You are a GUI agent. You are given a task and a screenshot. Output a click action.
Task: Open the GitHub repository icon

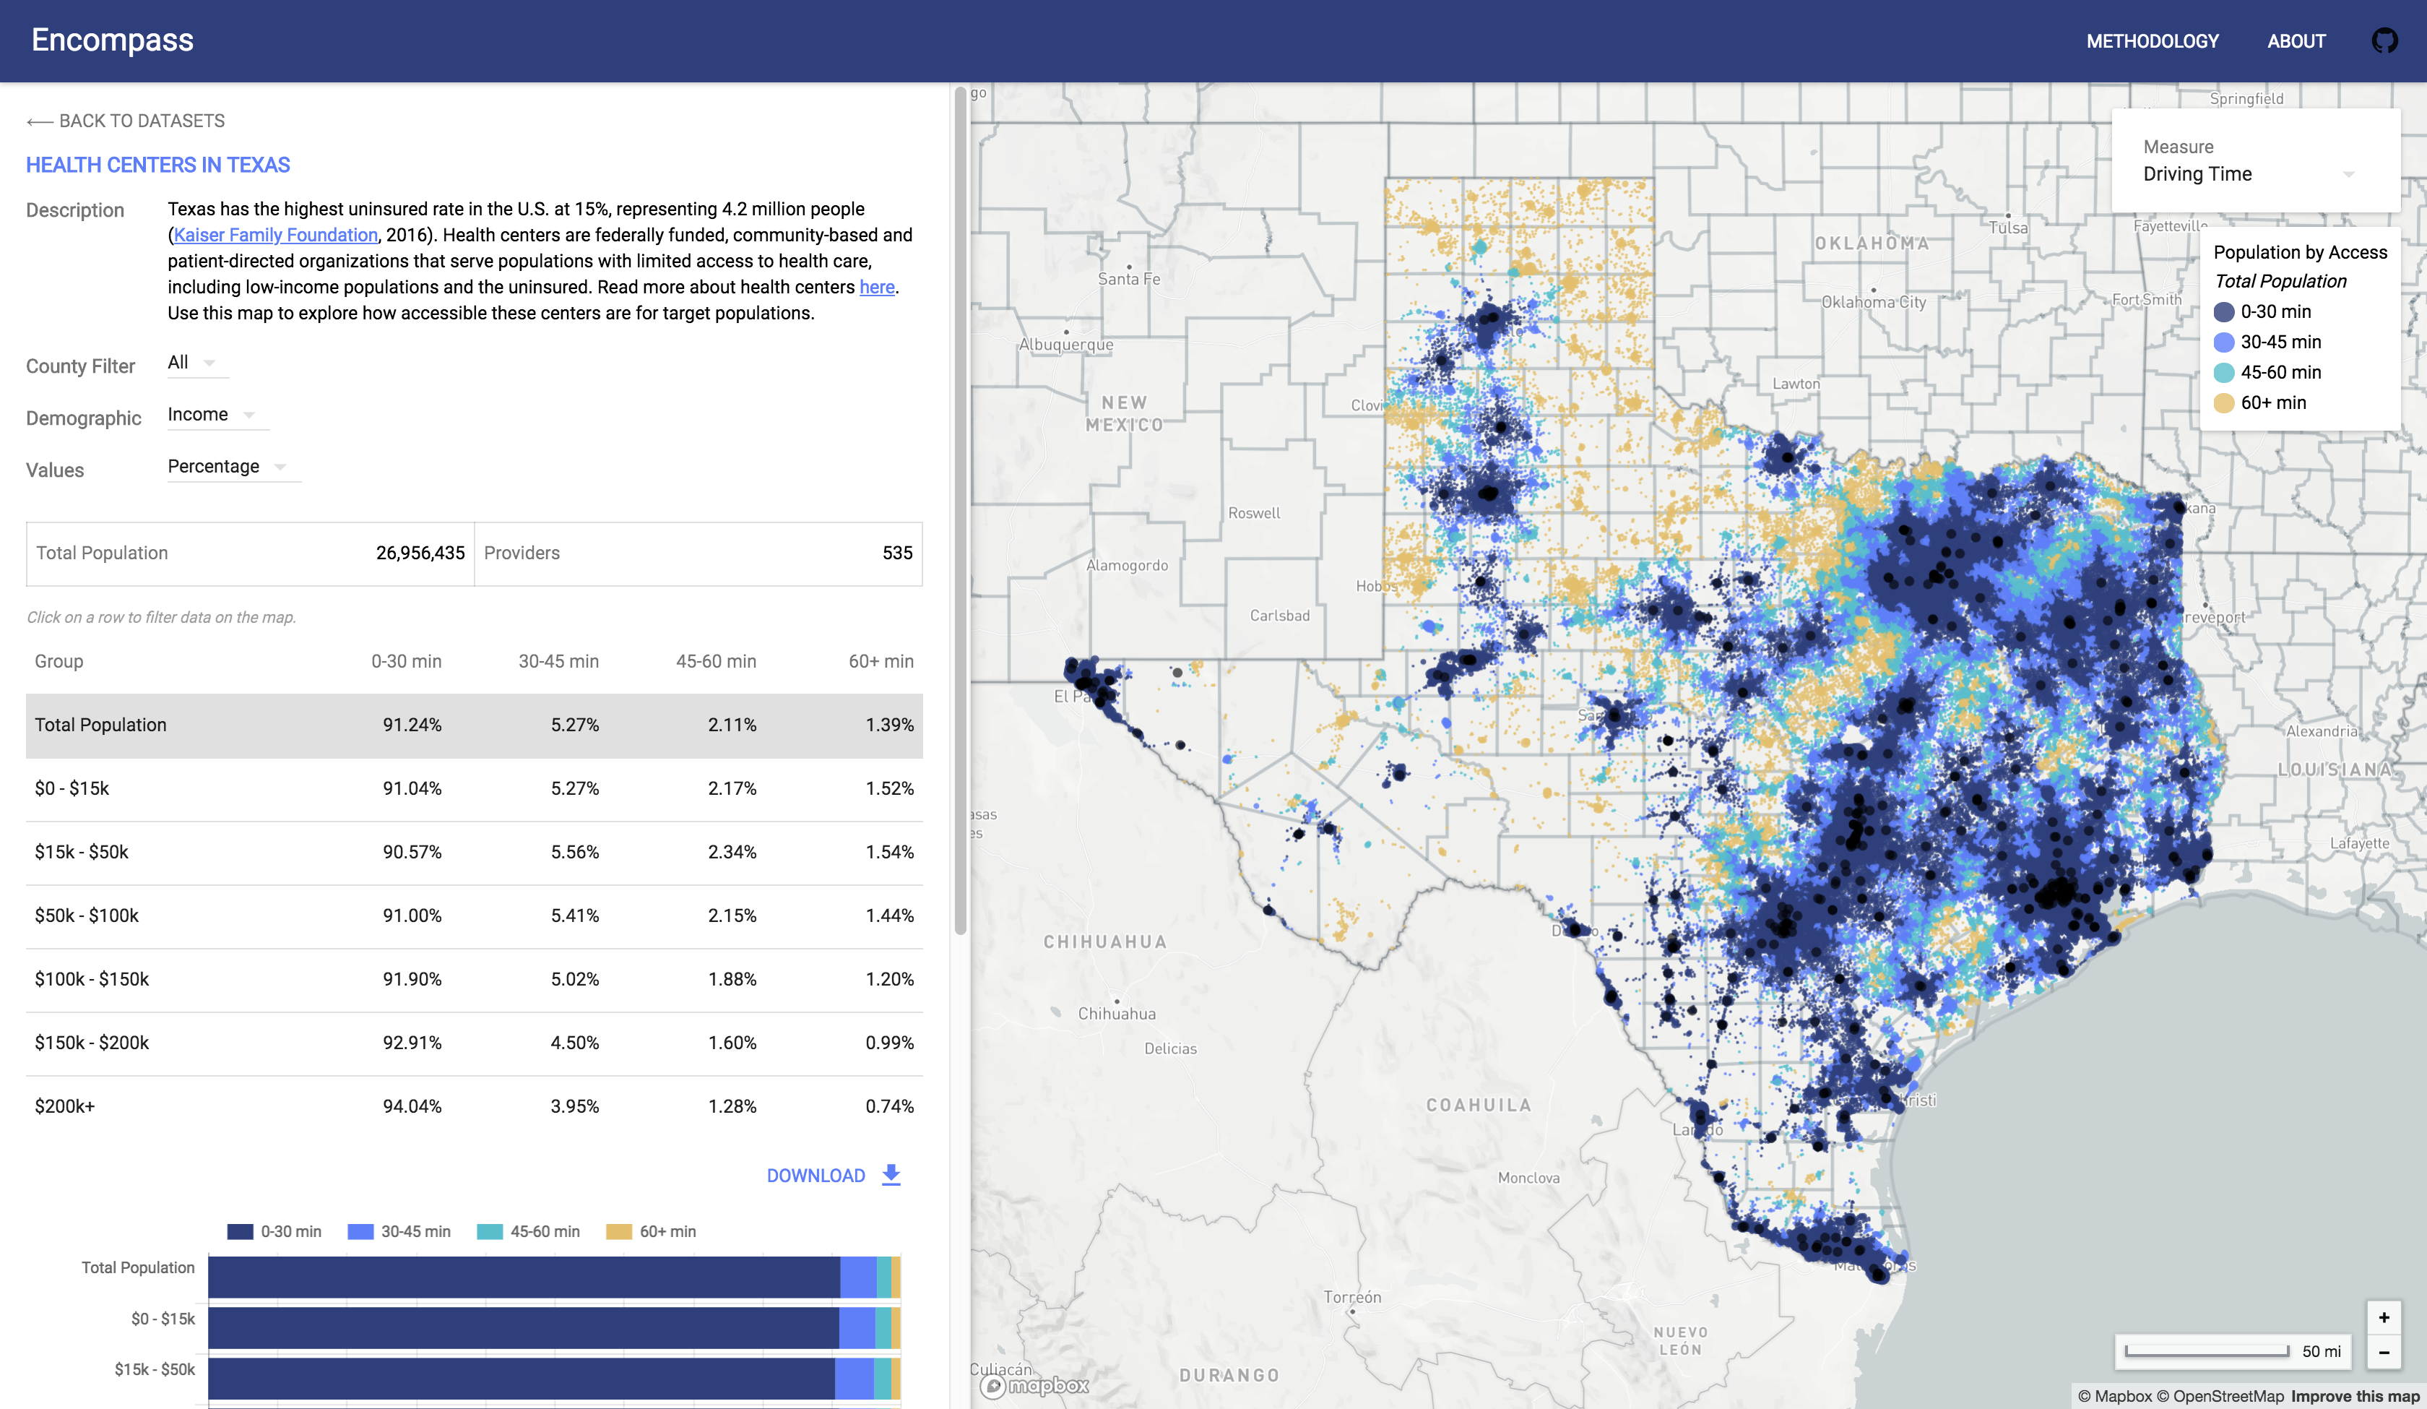2384,40
